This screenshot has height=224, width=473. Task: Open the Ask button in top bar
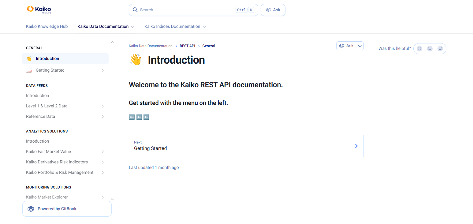(273, 10)
